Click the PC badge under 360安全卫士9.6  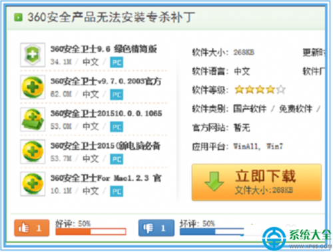117,63
